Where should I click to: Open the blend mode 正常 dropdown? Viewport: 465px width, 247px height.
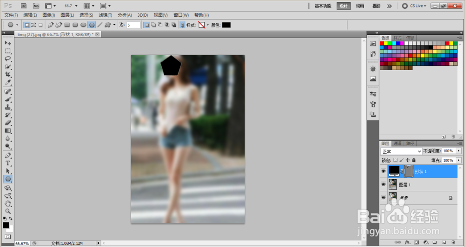(401, 151)
